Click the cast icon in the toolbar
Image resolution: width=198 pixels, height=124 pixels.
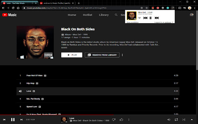point(179,8)
